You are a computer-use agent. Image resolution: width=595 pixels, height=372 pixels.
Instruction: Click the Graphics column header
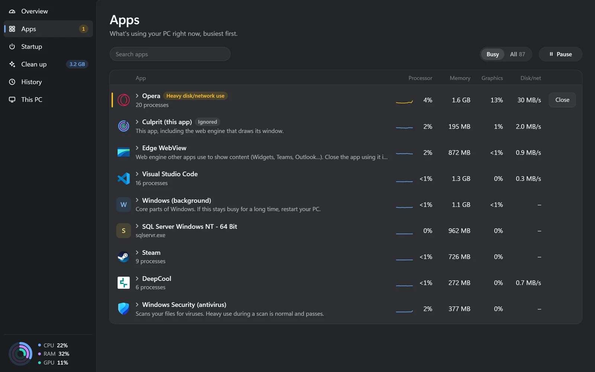492,78
